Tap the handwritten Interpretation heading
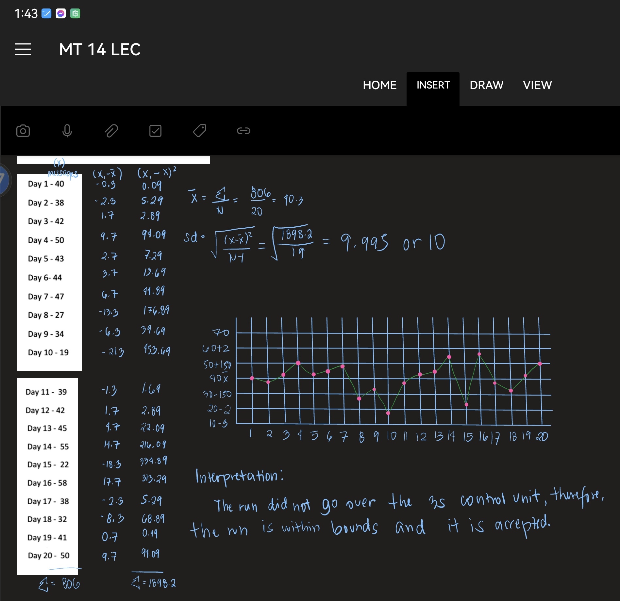This screenshot has height=601, width=620. click(x=239, y=476)
